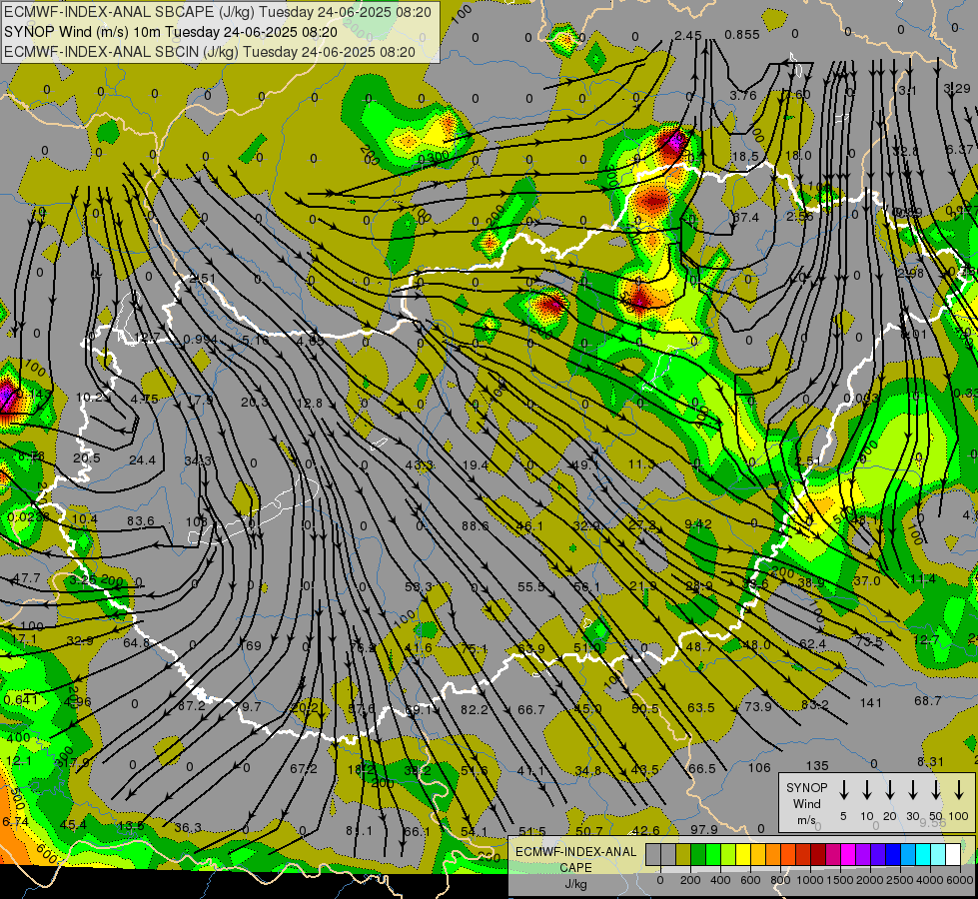Screen dimensions: 978x899
Task: Click the wind arrow above the 30 m/s label
Action: [912, 789]
